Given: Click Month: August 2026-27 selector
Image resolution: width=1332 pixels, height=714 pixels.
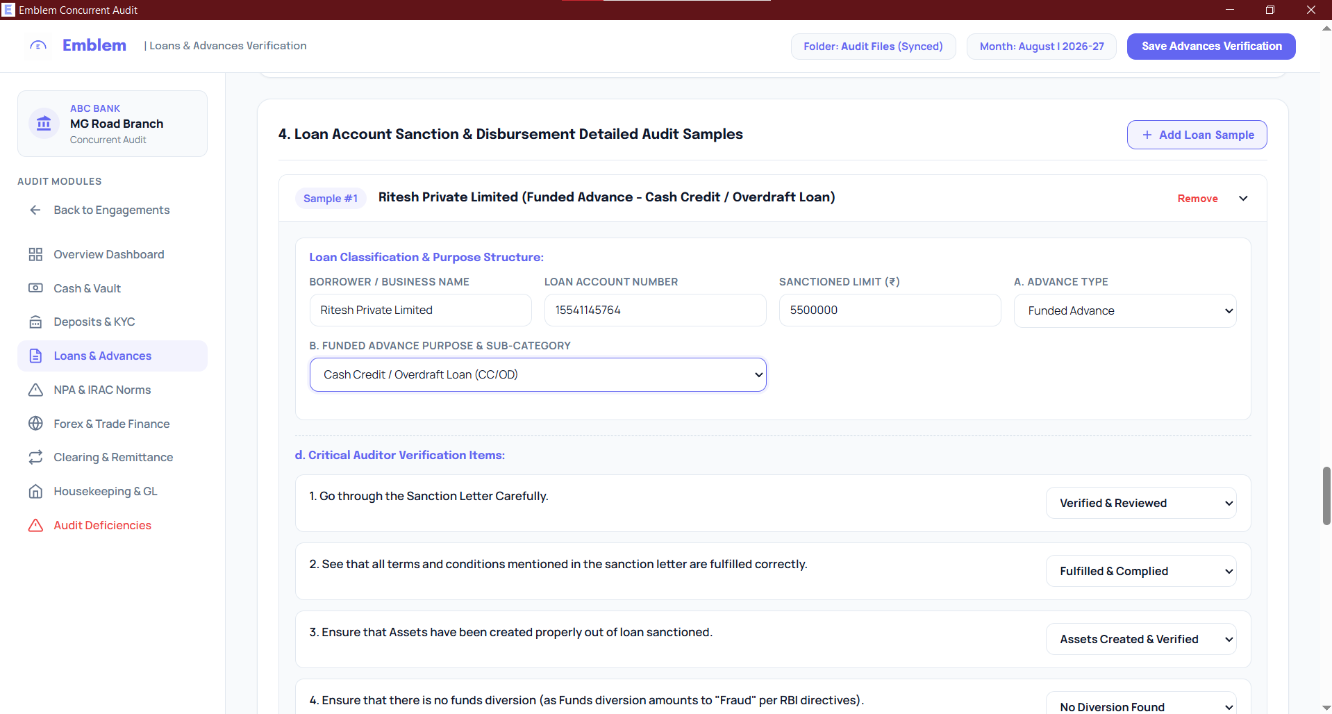Looking at the screenshot, I should [1041, 47].
